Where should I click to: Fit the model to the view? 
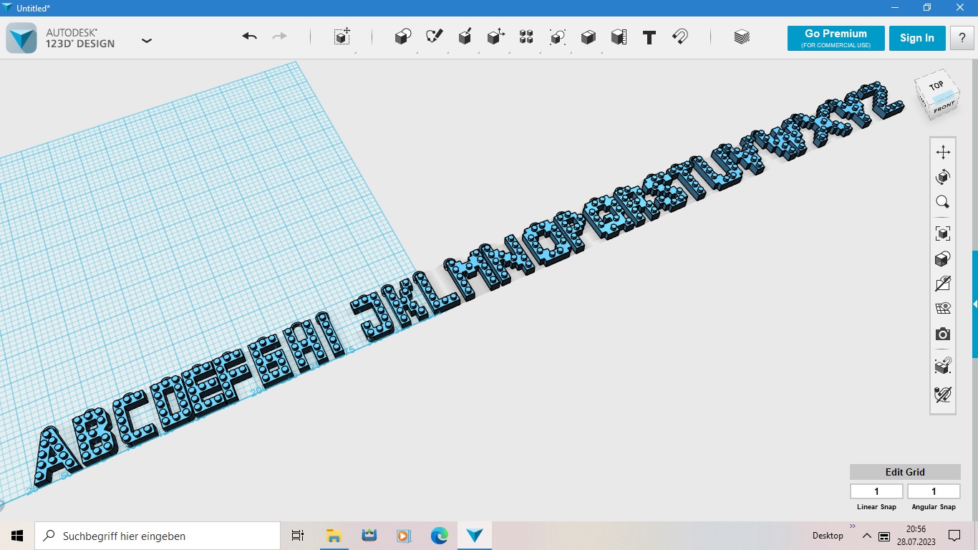(943, 233)
